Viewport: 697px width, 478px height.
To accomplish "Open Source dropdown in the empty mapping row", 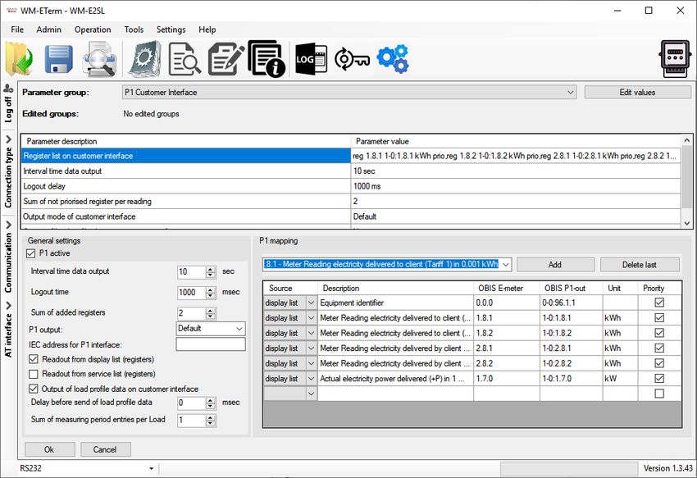I will 311,394.
